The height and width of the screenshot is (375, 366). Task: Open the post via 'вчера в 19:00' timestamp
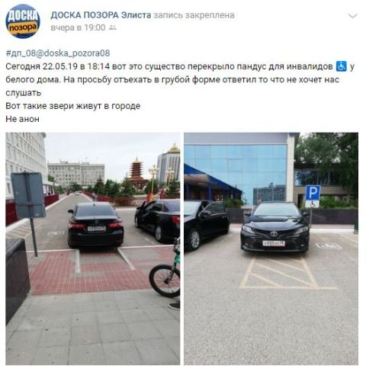coord(78,27)
